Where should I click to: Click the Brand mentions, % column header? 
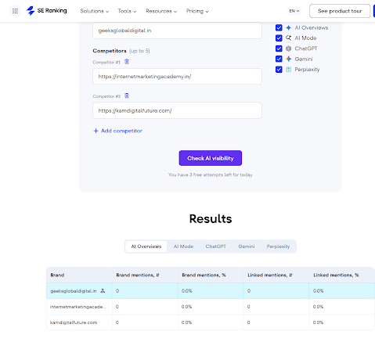coord(211,275)
